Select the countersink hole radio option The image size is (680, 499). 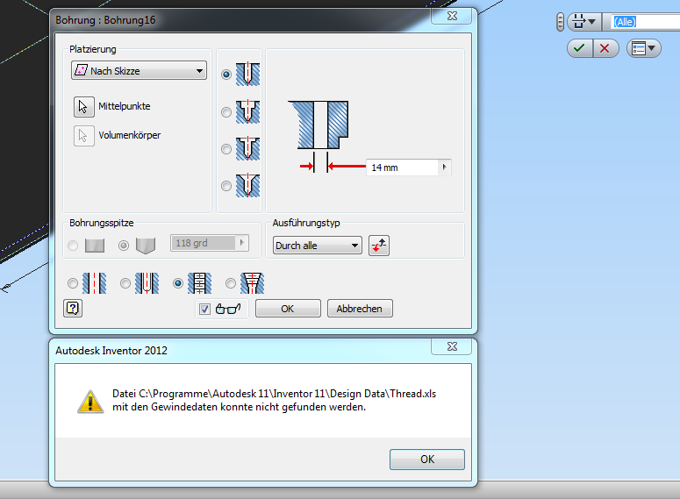(x=226, y=186)
